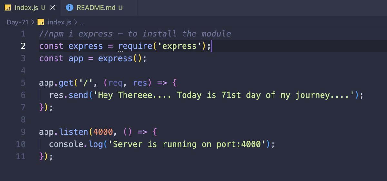Click app.listen on line 9
The image size is (387, 181).
point(63,132)
